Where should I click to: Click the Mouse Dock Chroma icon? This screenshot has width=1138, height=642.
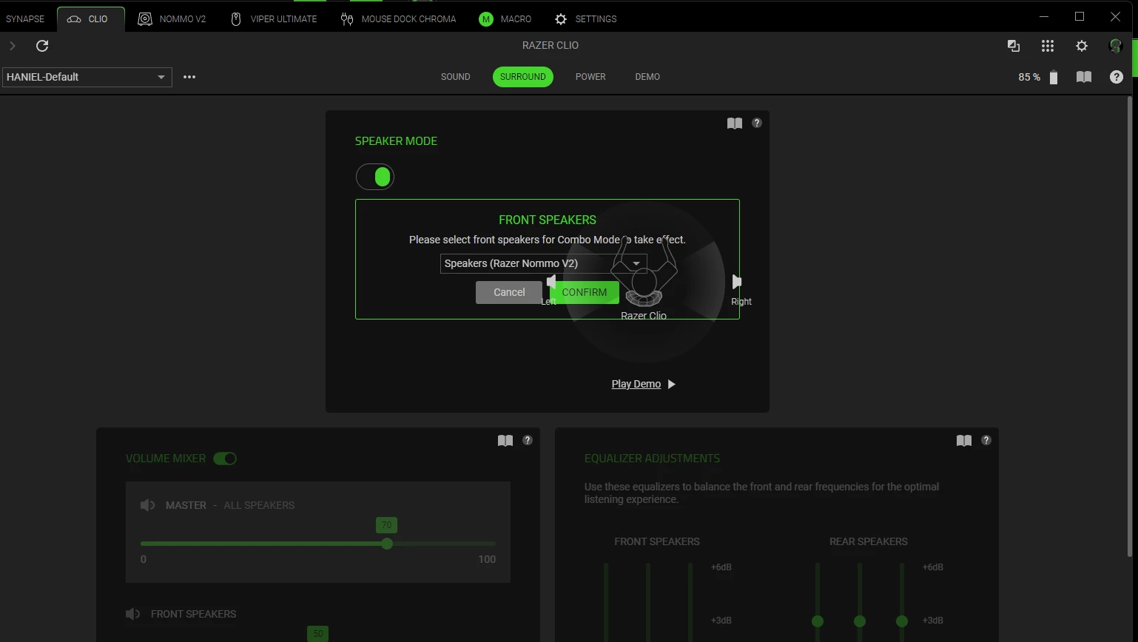(347, 19)
